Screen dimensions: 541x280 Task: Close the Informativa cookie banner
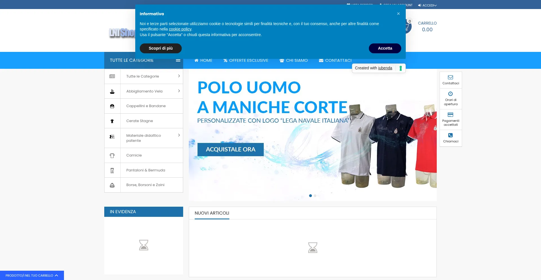tap(398, 14)
